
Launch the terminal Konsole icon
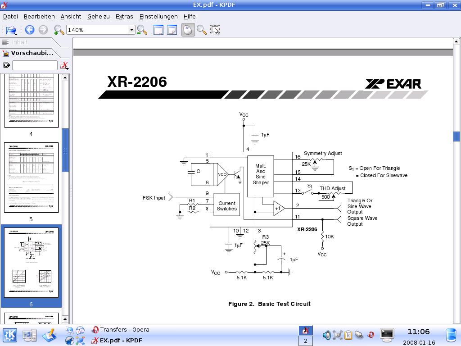pyautogui.click(x=387, y=335)
